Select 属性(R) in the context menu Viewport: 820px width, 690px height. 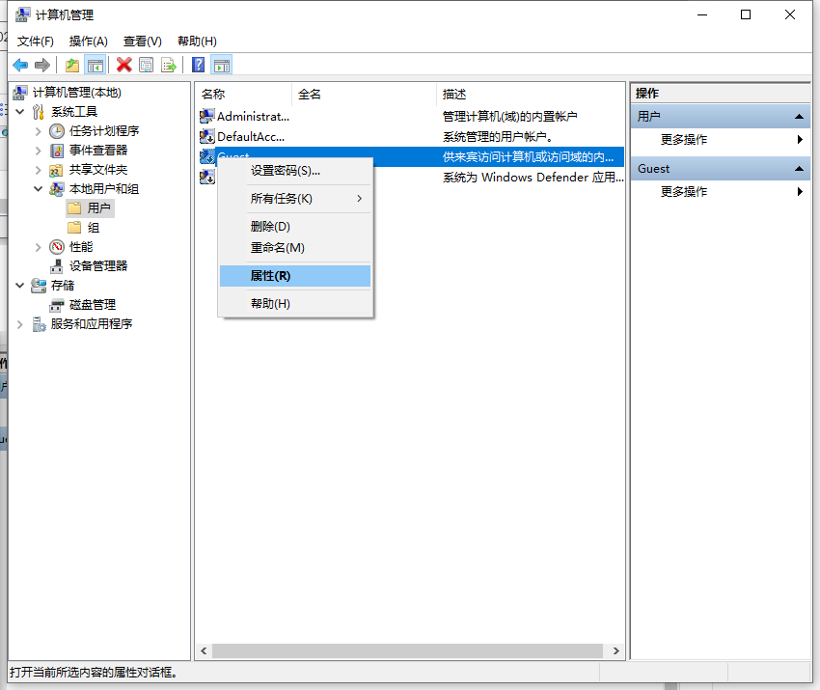tap(270, 276)
